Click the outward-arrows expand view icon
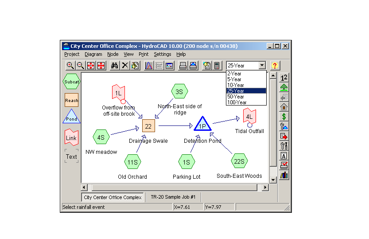Screen dimensions: 369x239 [101, 66]
